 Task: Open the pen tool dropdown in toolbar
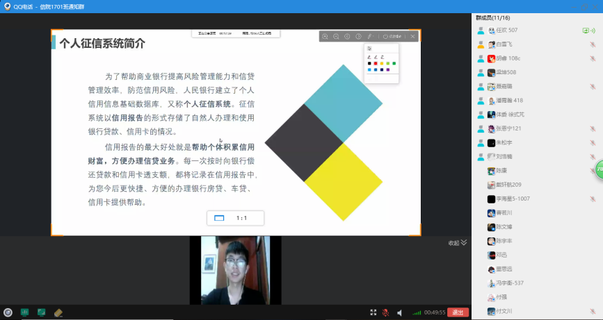369,36
